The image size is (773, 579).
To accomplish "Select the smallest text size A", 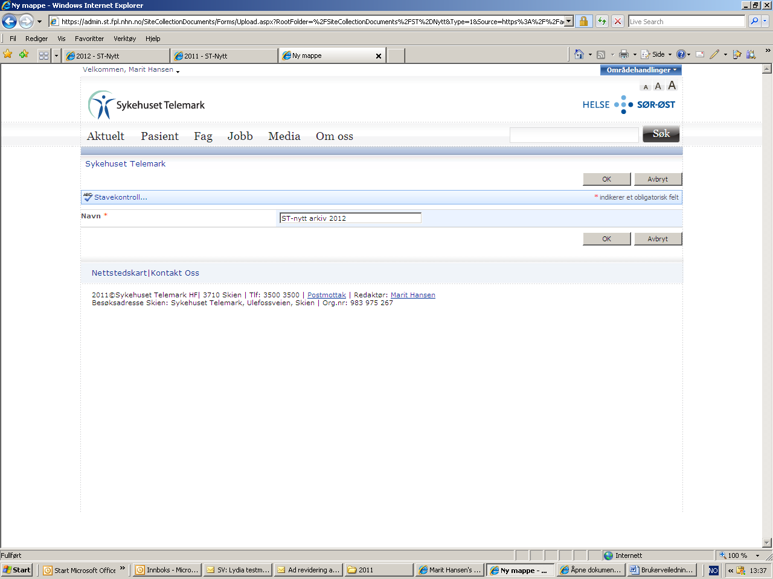I will tap(646, 87).
